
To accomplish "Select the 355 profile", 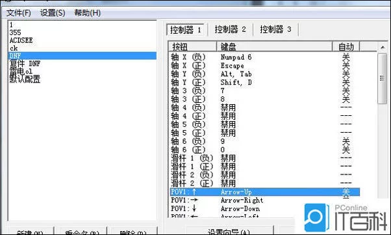I will pyautogui.click(x=82, y=33).
